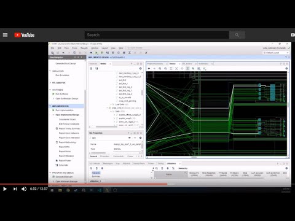The image size is (295, 221).
Task: Open the Layout menu
Action: pyautogui.click(x=104, y=48)
